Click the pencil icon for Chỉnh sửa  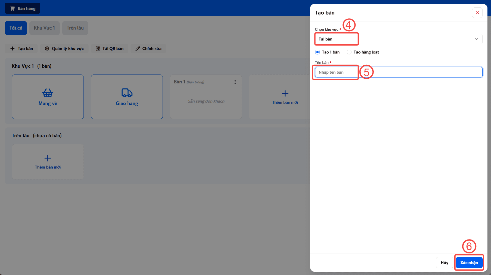(138, 48)
